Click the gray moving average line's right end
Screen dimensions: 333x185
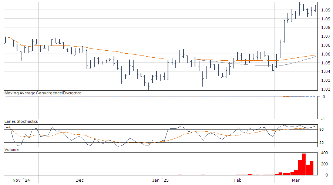316,57
